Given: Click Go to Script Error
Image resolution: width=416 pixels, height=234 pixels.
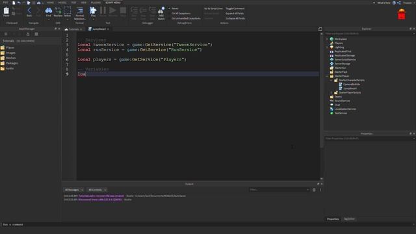Looking at the screenshot, I should pyautogui.click(x=213, y=8).
